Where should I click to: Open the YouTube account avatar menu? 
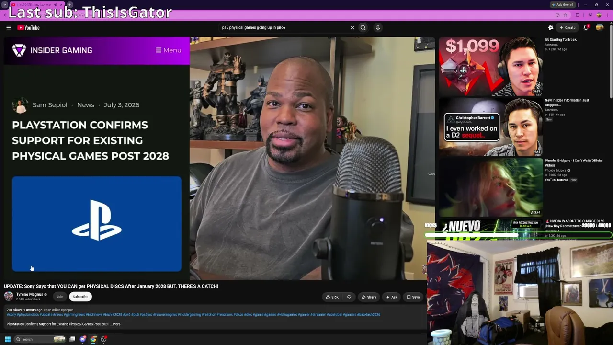[600, 27]
